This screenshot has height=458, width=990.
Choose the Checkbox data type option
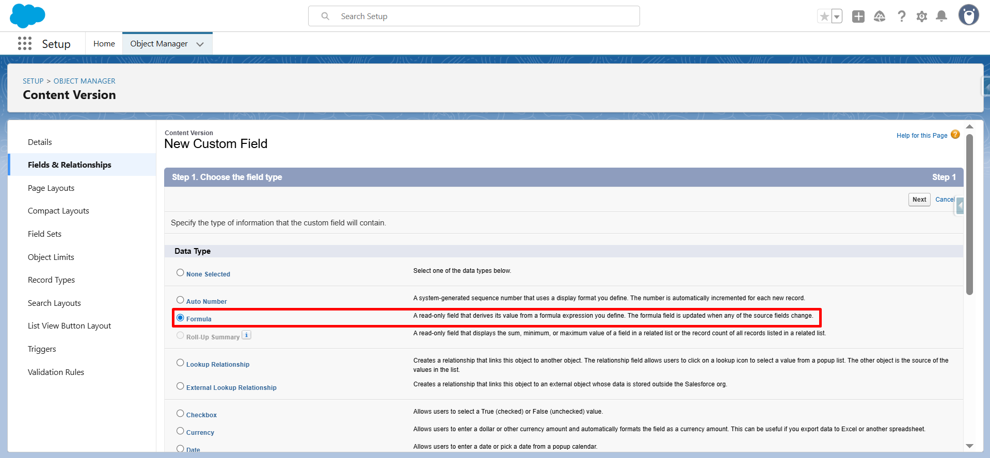click(x=180, y=414)
